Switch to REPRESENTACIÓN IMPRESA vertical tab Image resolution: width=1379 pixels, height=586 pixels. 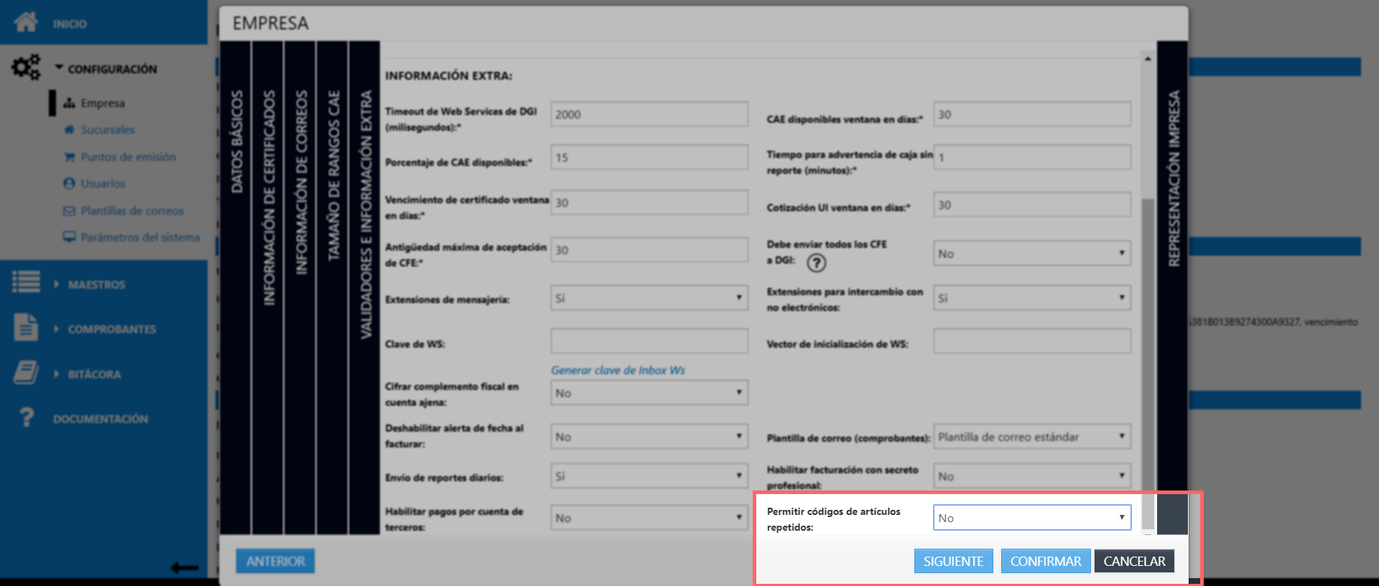click(x=1174, y=178)
